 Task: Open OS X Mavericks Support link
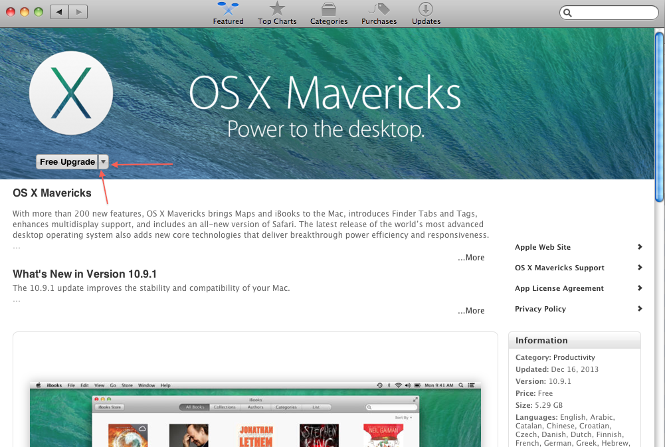tap(559, 268)
